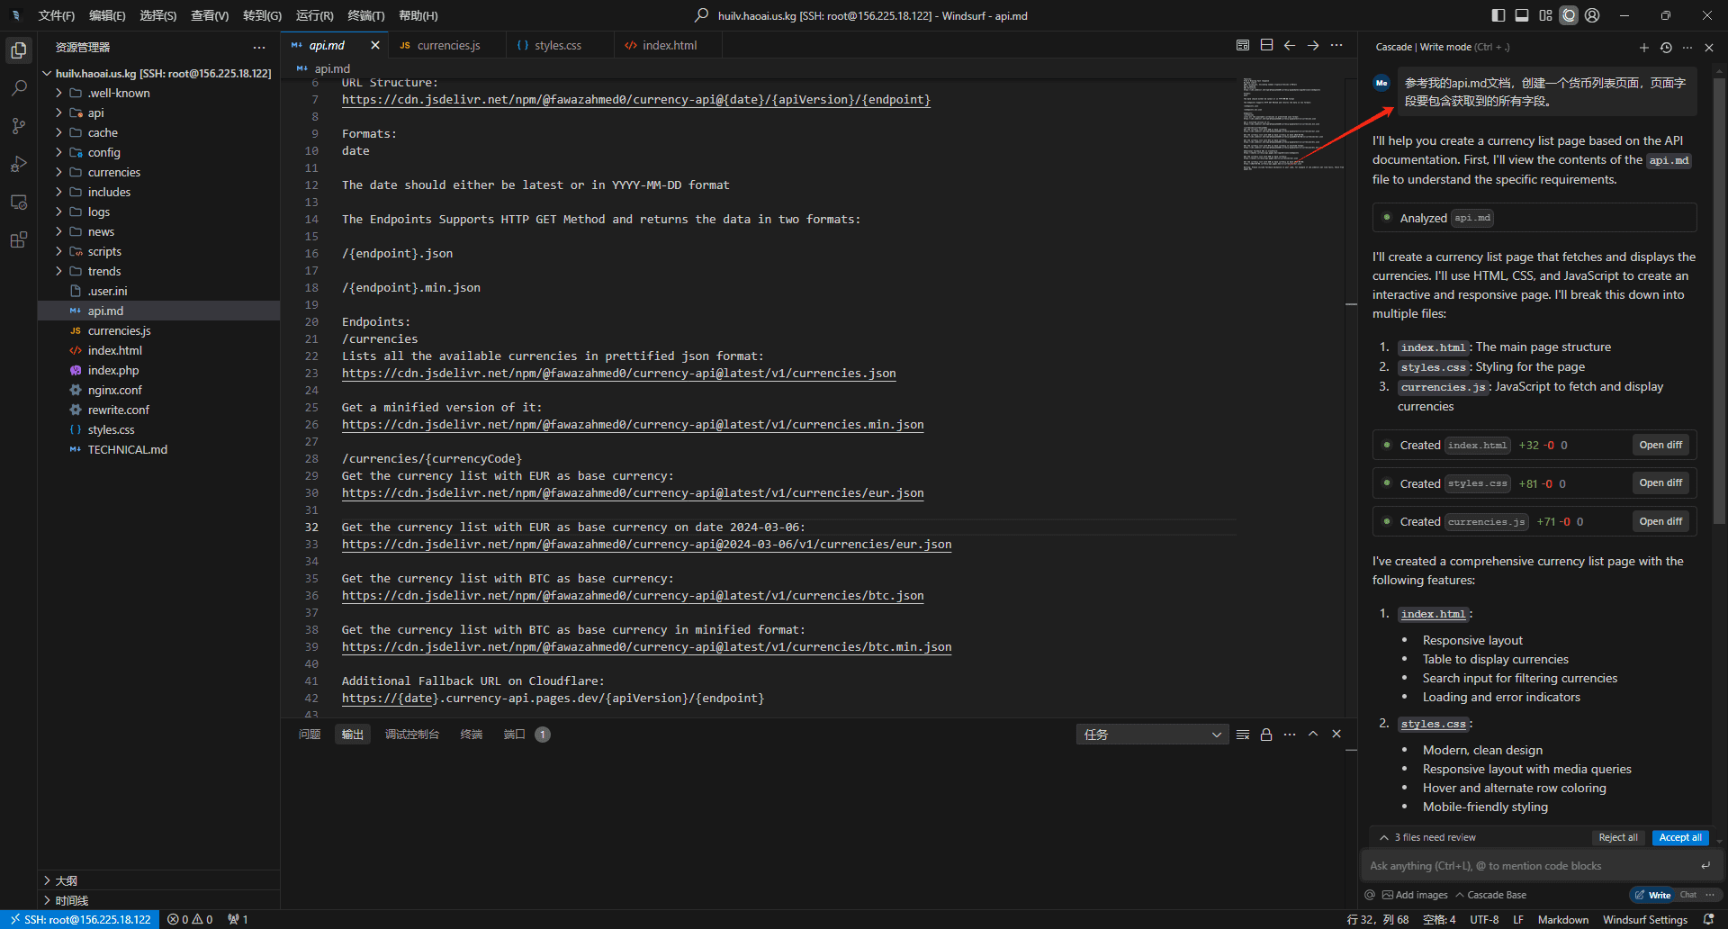Navigate back in editor history
This screenshot has height=929, width=1728.
[x=1290, y=45]
